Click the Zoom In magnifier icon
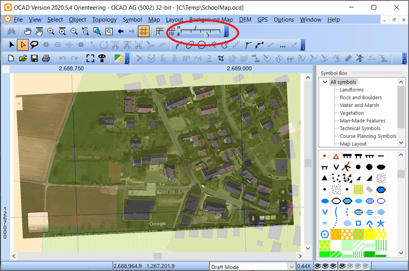The width and height of the screenshot is (409, 271). point(51,32)
